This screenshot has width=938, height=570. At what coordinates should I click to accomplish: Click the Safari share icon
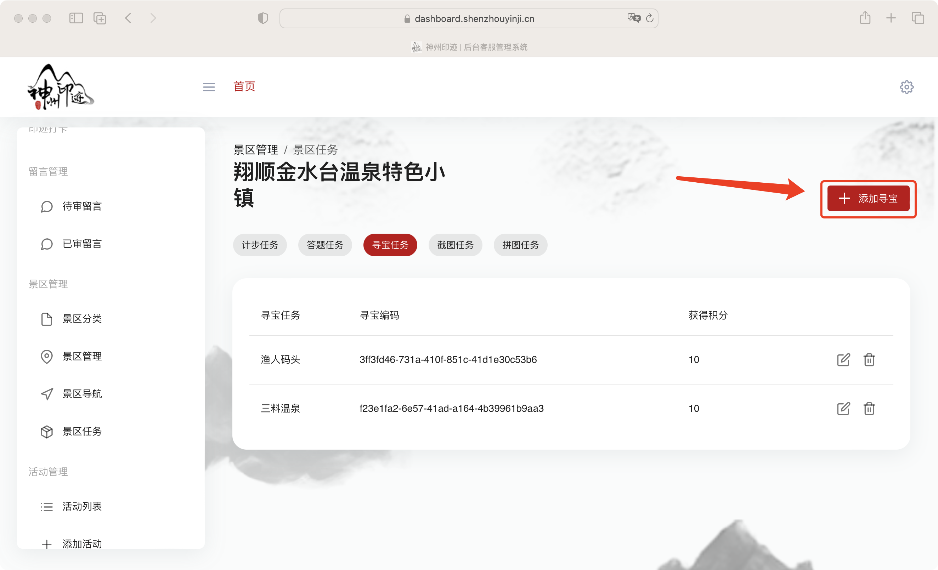[x=865, y=18]
